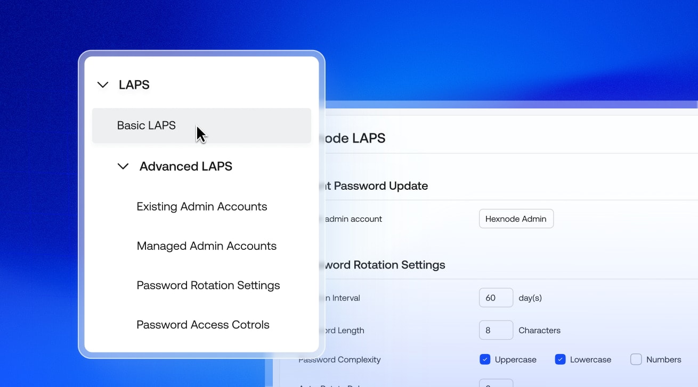Click the Auto-Rotate Delay input box
Screen dimensions: 698x387
click(496, 384)
